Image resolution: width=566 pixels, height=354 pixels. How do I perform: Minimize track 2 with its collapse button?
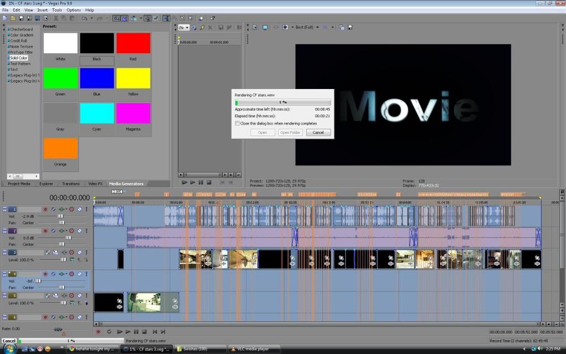[5, 231]
